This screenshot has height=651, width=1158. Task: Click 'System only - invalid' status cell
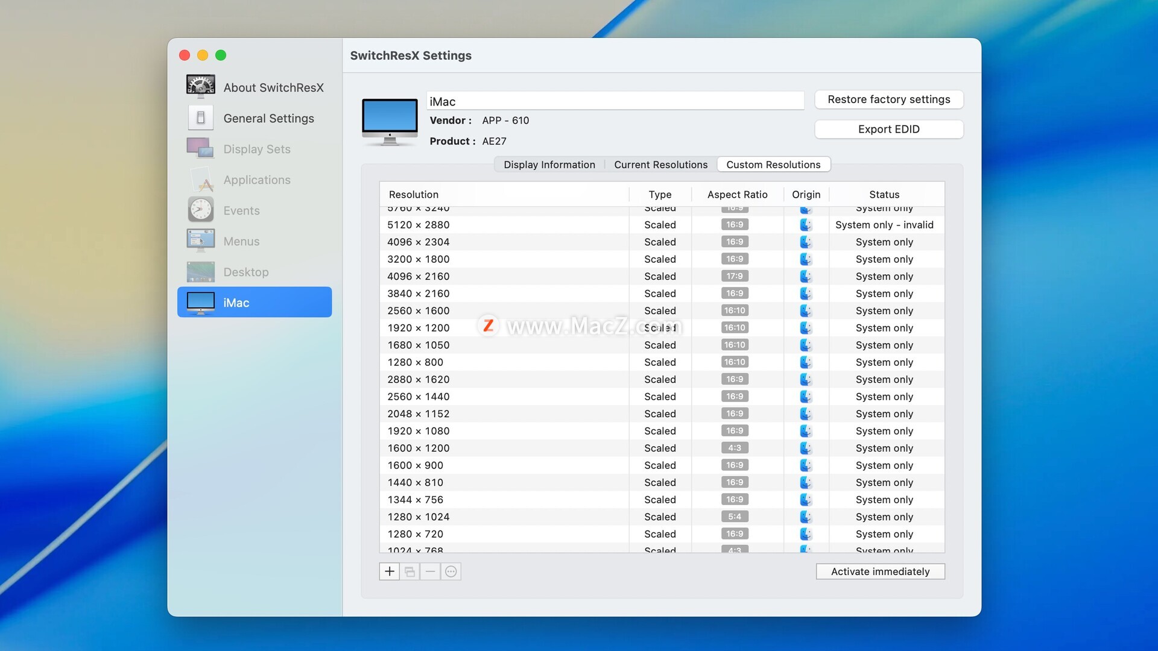click(884, 225)
